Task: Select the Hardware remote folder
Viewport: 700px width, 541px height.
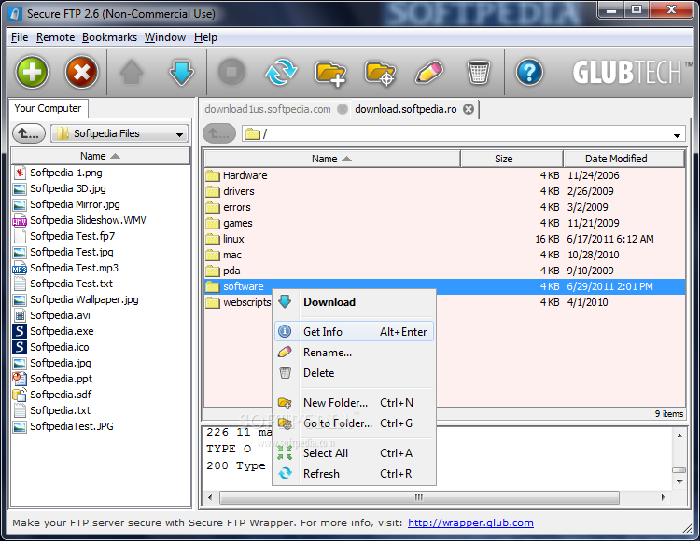Action: 444,175
